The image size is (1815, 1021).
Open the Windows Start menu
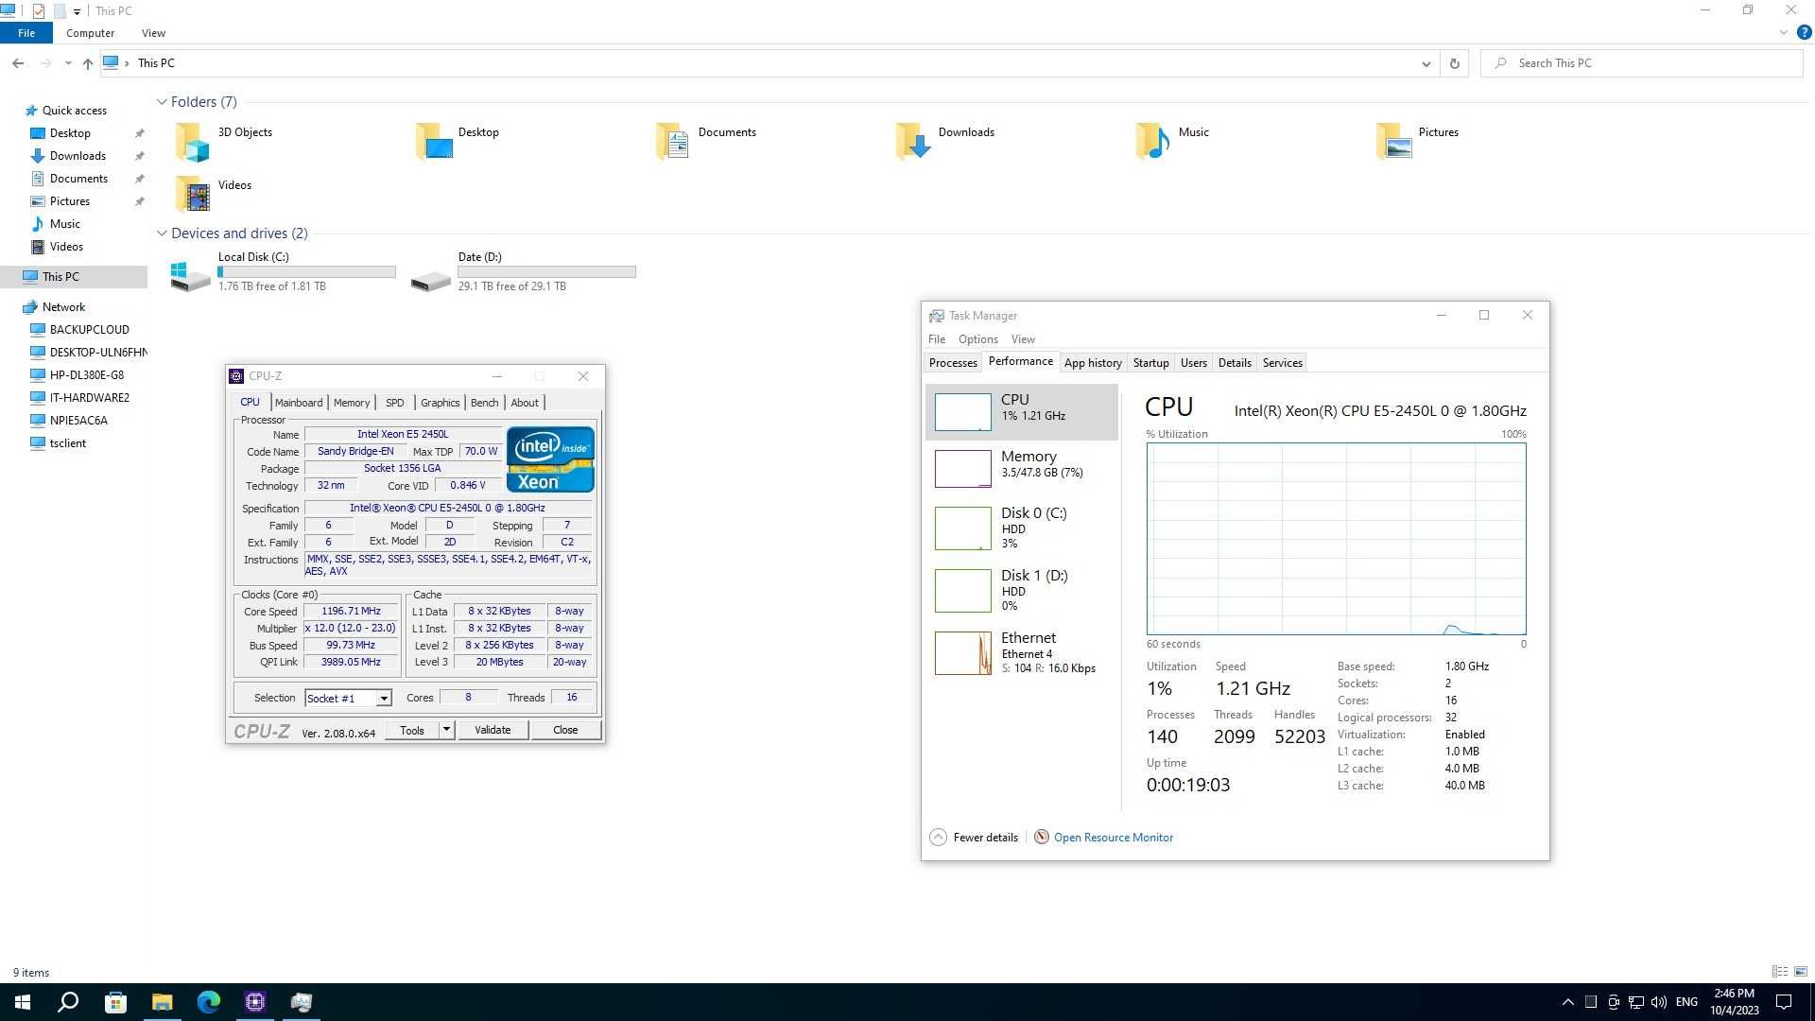(23, 1002)
